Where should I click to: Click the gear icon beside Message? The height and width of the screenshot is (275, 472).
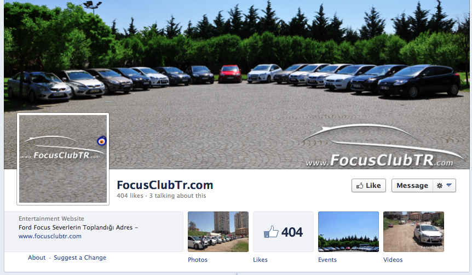point(440,186)
